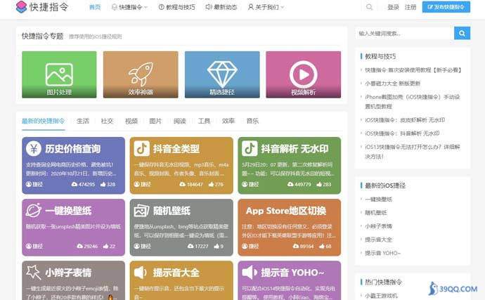485x300 pixels.
Task: Switch to the 图片 tab
Action: (x=155, y=121)
